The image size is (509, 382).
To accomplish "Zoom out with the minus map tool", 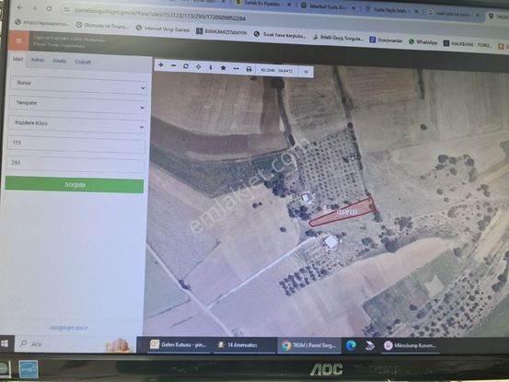I will (x=173, y=65).
